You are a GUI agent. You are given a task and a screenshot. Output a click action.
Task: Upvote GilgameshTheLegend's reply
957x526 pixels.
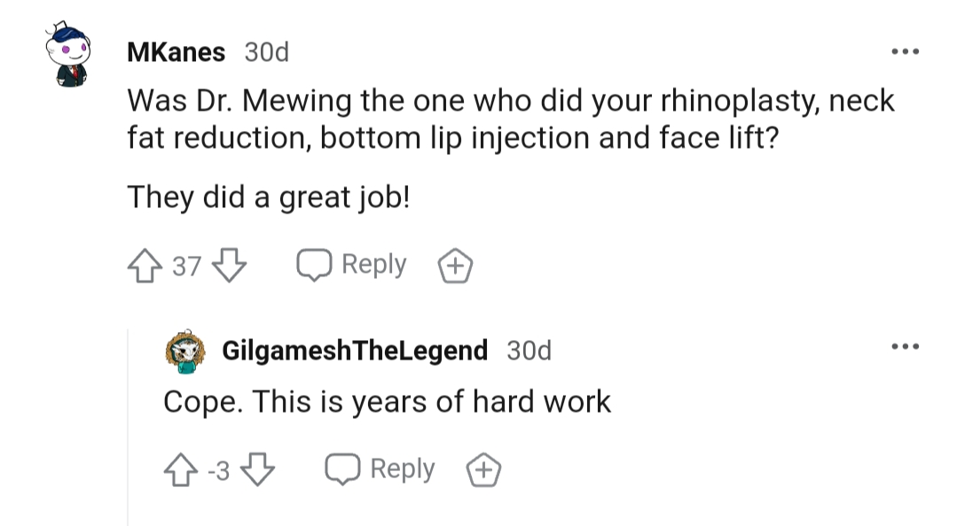tap(181, 470)
